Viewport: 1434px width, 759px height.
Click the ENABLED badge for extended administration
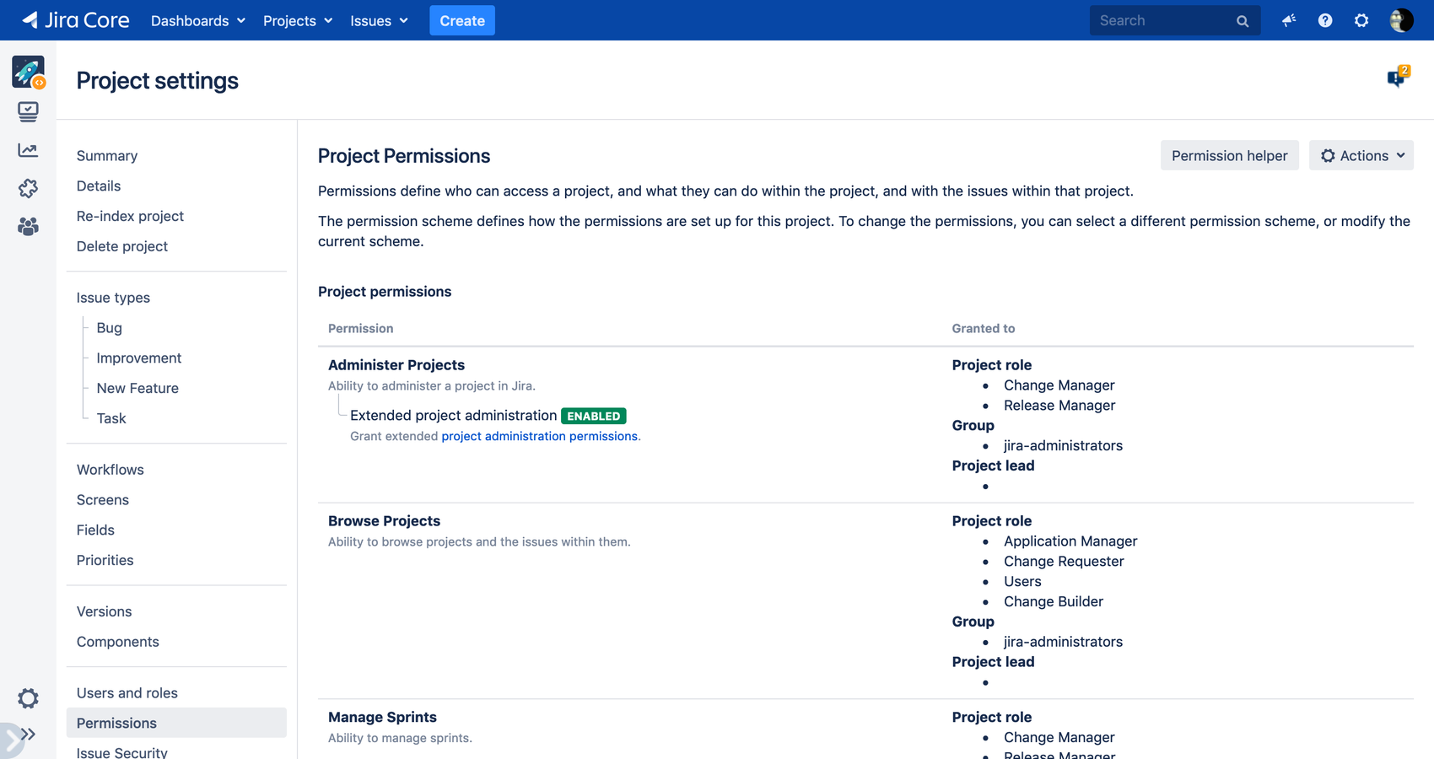[594, 416]
